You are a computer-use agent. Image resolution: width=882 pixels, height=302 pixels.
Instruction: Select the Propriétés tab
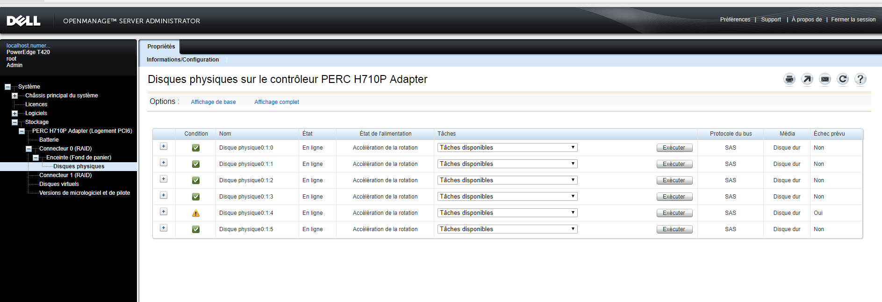[x=161, y=47]
